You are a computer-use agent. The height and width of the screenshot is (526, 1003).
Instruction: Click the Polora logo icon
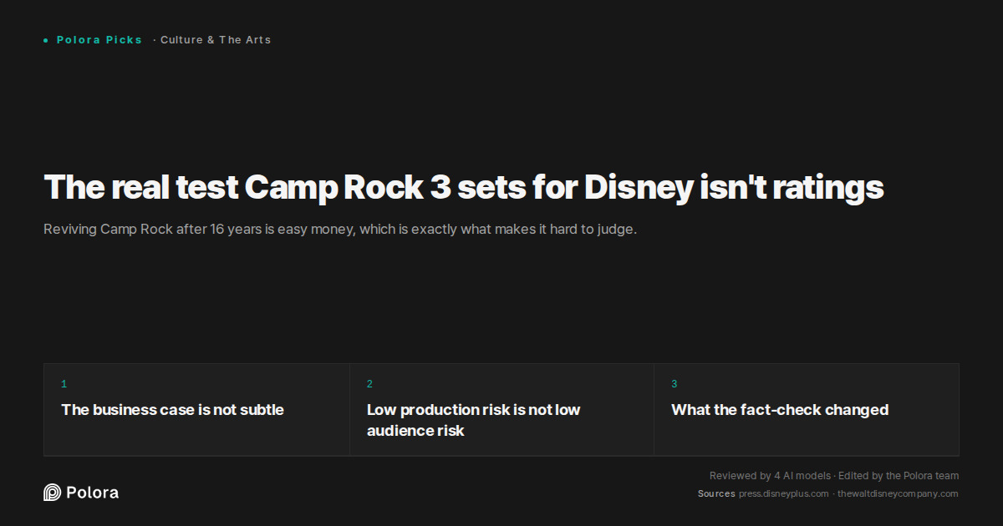tap(52, 493)
